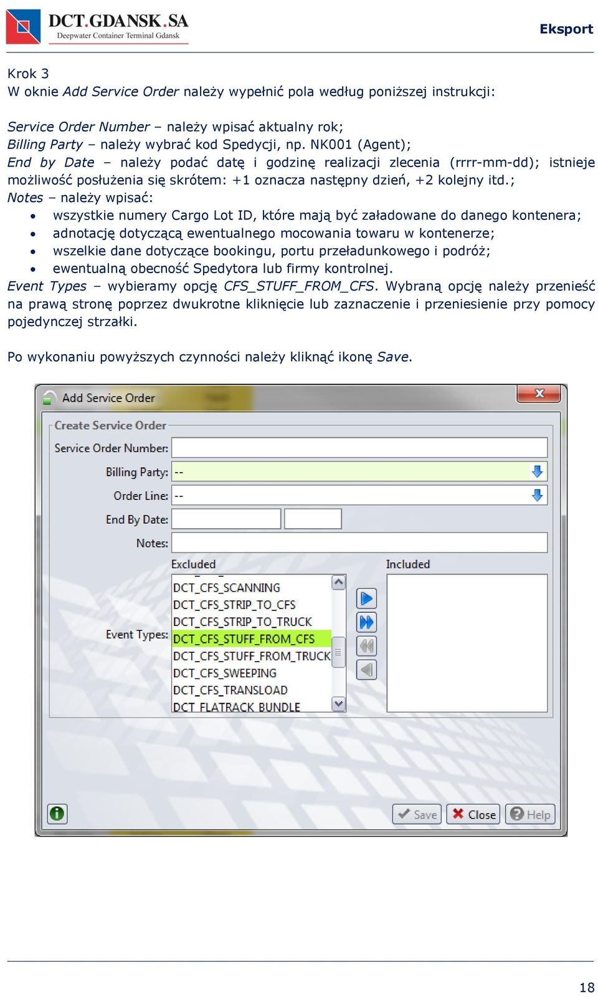Select DCT_FLATRACK_BUNDLE in Excluded list
The width and height of the screenshot is (598, 997).
[x=252, y=706]
